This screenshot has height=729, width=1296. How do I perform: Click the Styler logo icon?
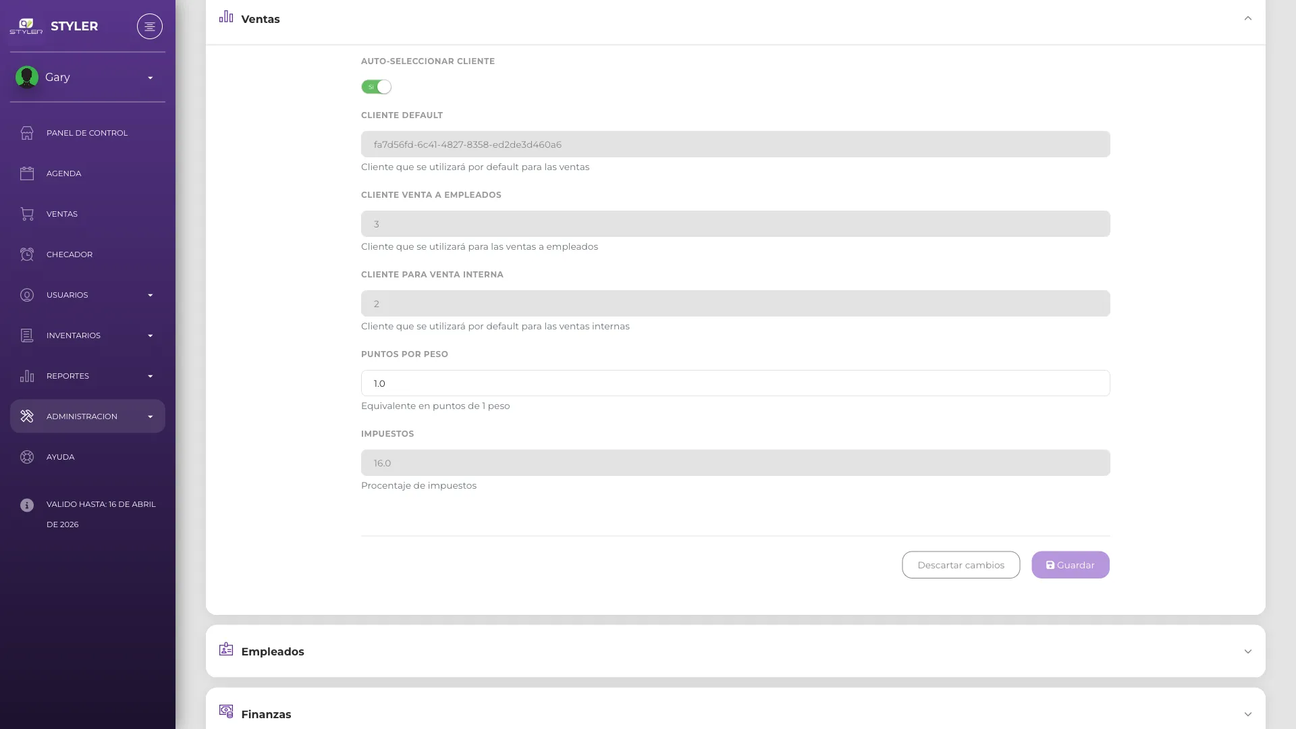pyautogui.click(x=26, y=26)
